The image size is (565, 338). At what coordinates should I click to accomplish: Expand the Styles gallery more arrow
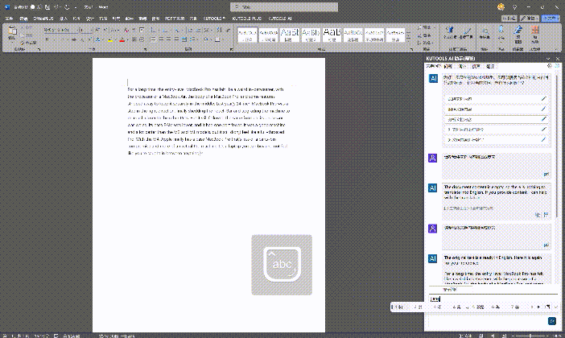[x=409, y=42]
